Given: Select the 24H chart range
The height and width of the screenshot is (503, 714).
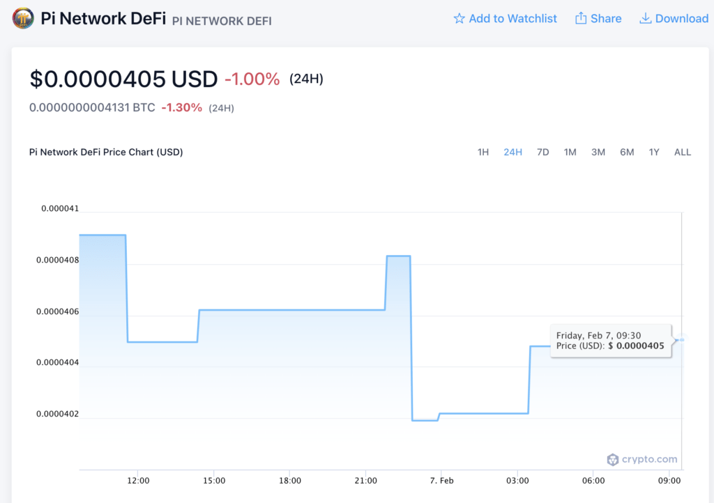Looking at the screenshot, I should pyautogui.click(x=512, y=153).
